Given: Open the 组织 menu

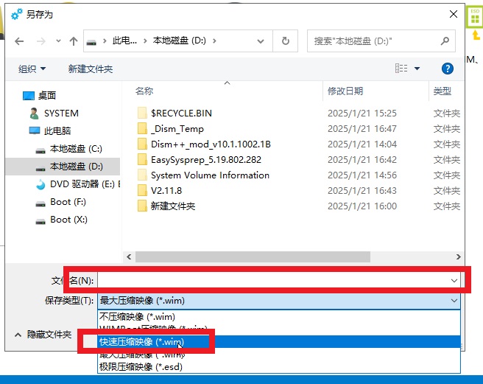Looking at the screenshot, I should [x=32, y=69].
